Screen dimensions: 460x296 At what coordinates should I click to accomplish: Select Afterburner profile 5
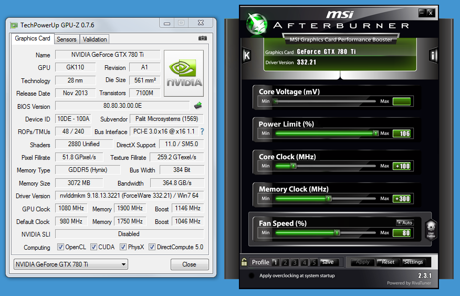click(x=314, y=262)
